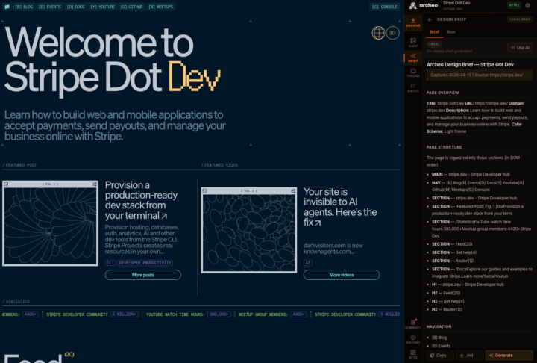Click the AI tag under featured video
537x363 pixels.
click(x=308, y=263)
